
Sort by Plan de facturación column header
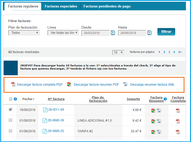[98, 99]
